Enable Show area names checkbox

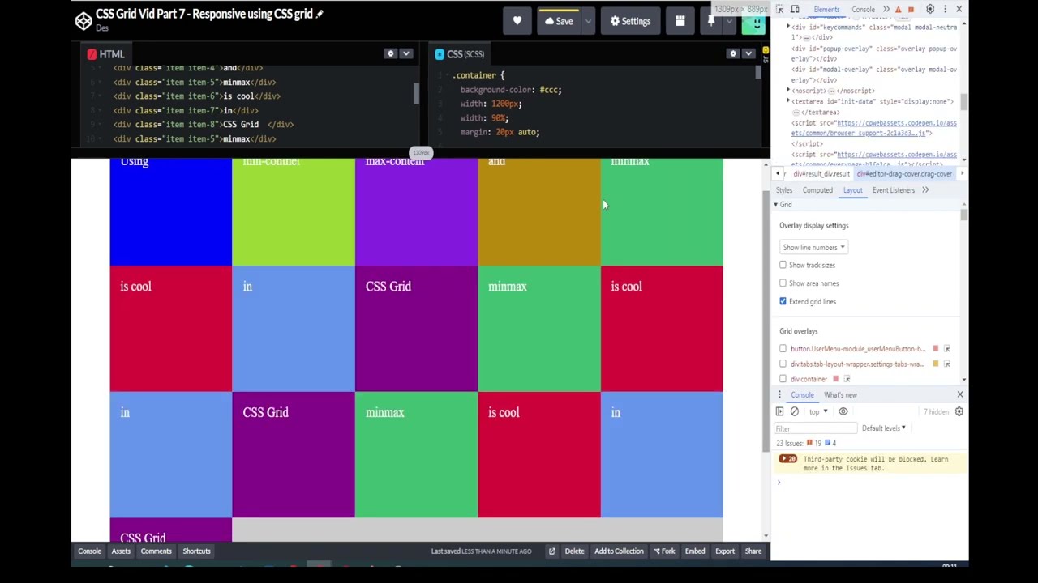click(x=783, y=283)
